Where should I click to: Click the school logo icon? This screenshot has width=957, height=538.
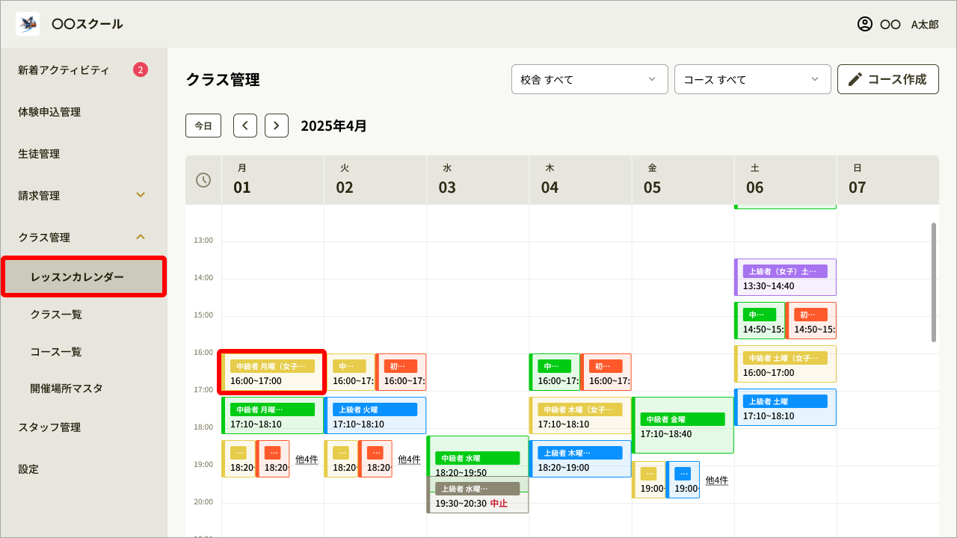28,24
